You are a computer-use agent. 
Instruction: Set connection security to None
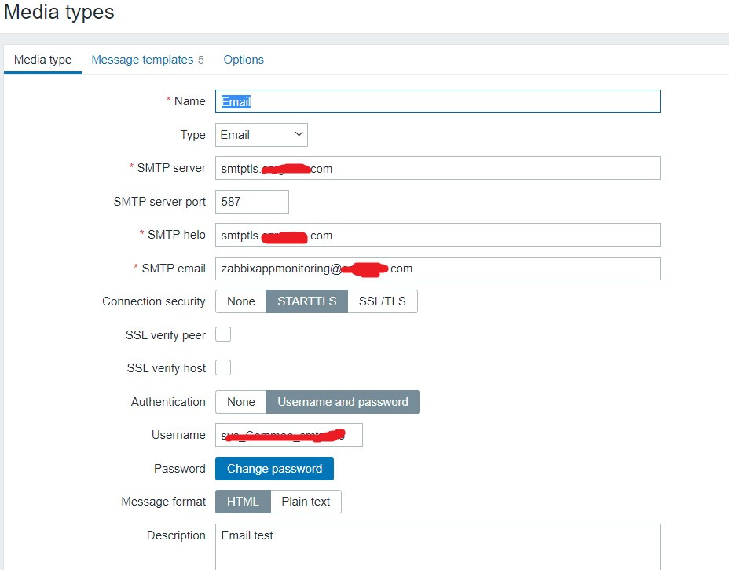tap(241, 301)
